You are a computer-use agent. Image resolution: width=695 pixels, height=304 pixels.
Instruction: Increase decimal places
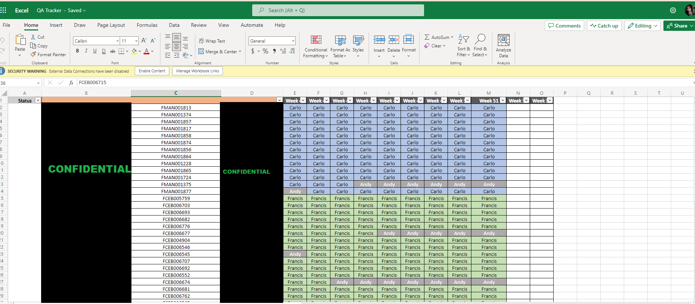pos(283,51)
